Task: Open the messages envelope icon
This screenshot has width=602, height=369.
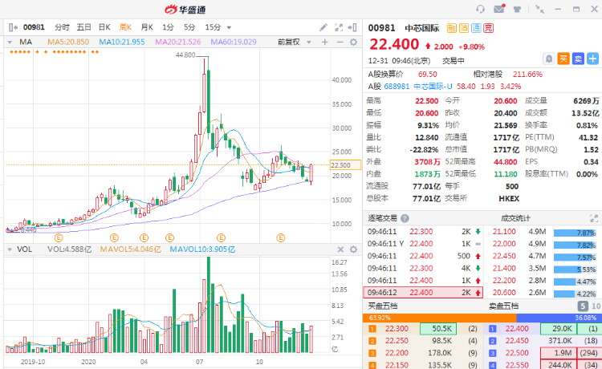Action: tap(499, 9)
